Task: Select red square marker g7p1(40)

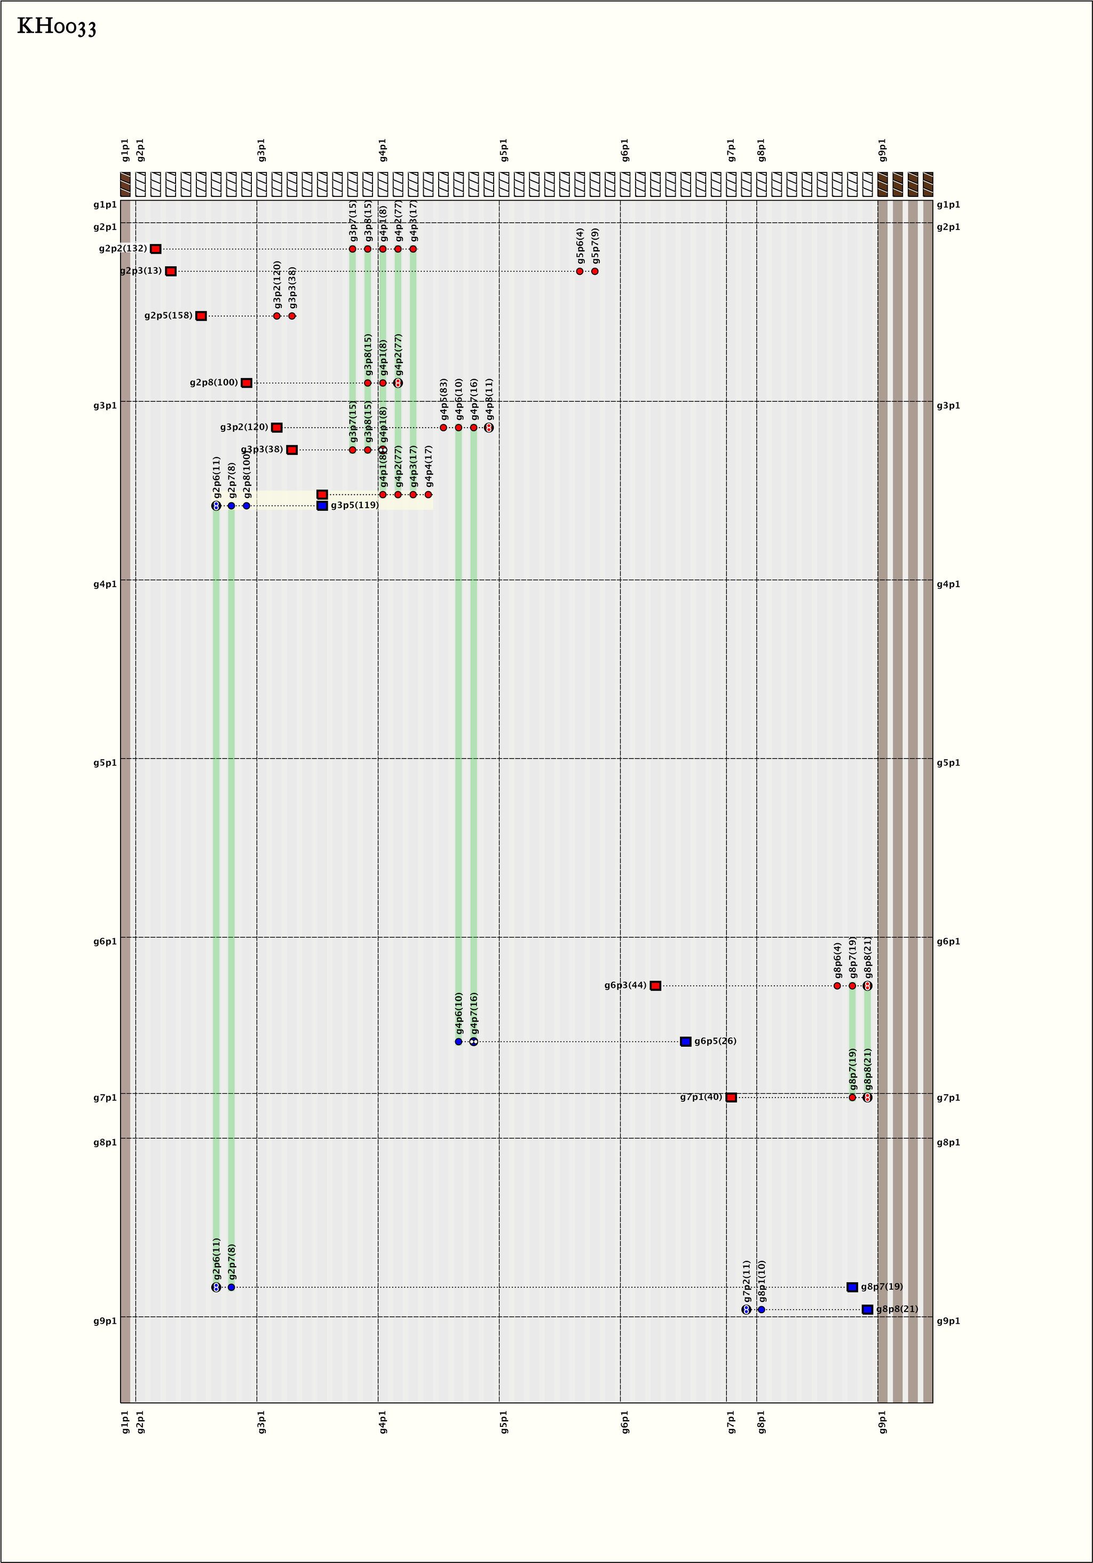Action: tap(731, 1098)
